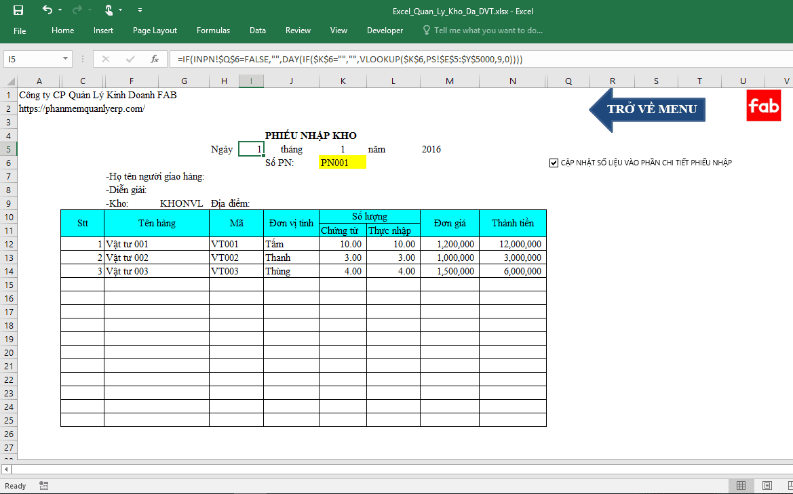Click the Undo arrow icon

(47, 10)
